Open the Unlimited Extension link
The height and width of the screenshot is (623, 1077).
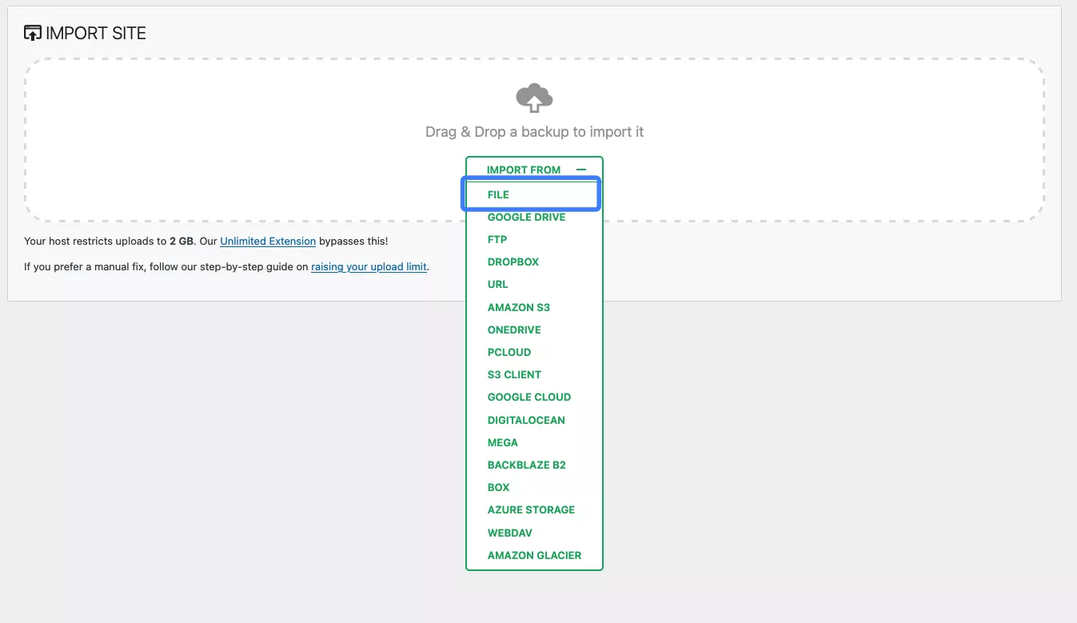268,241
